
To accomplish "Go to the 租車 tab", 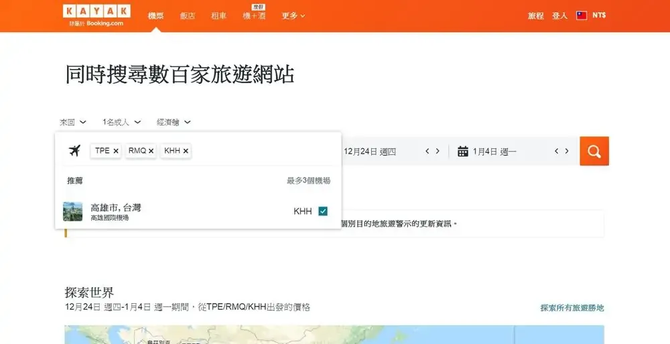I will [x=218, y=15].
